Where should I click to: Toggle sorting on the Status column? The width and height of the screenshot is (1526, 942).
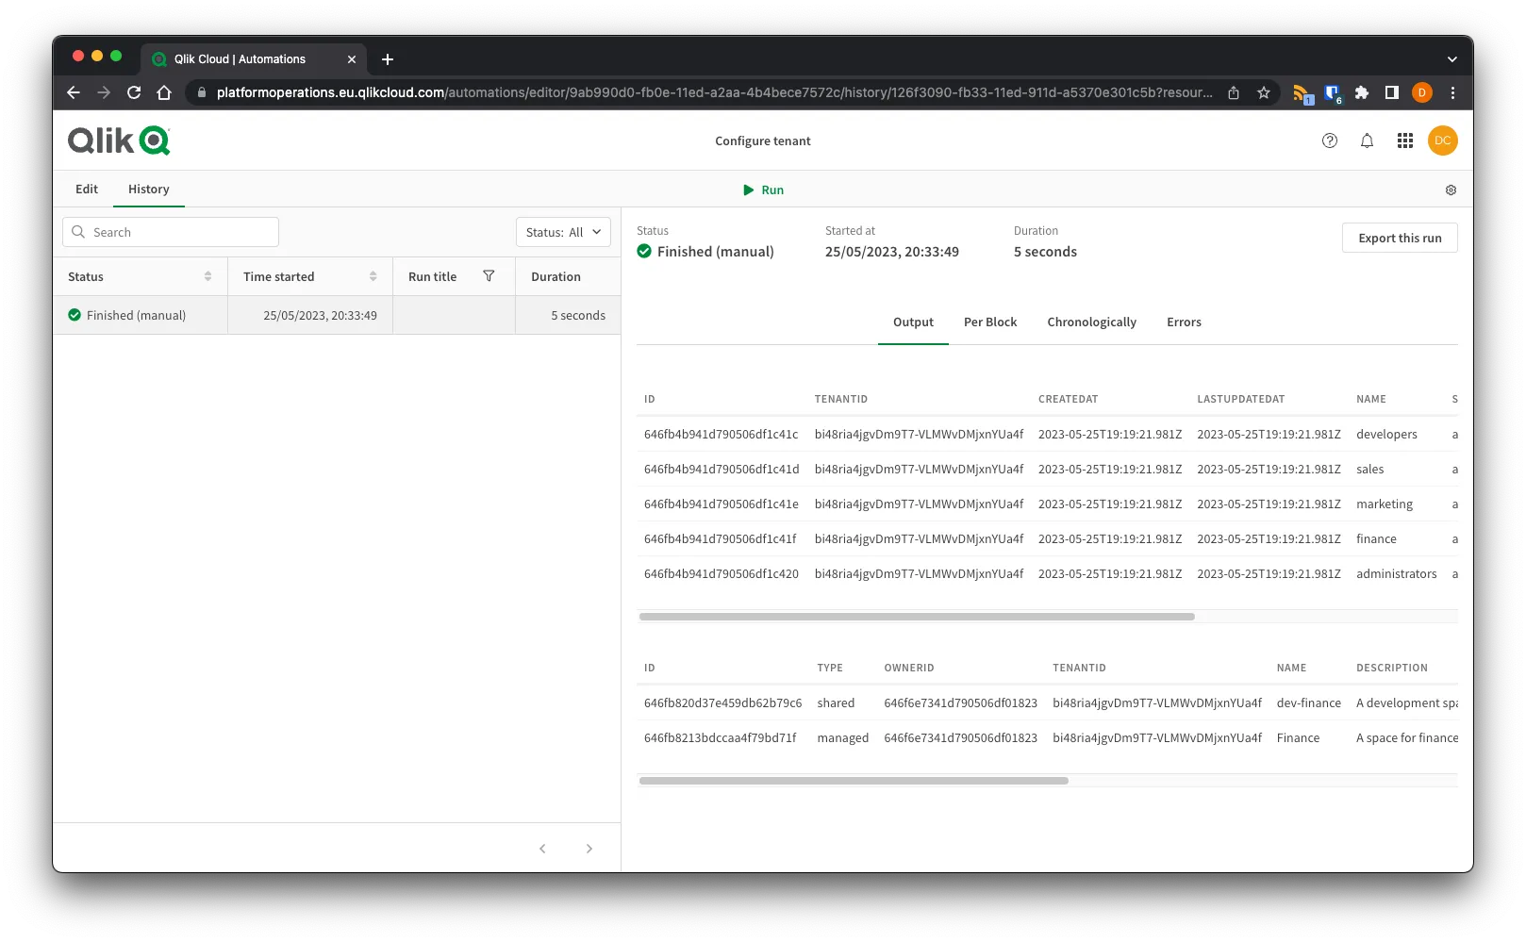pos(208,275)
